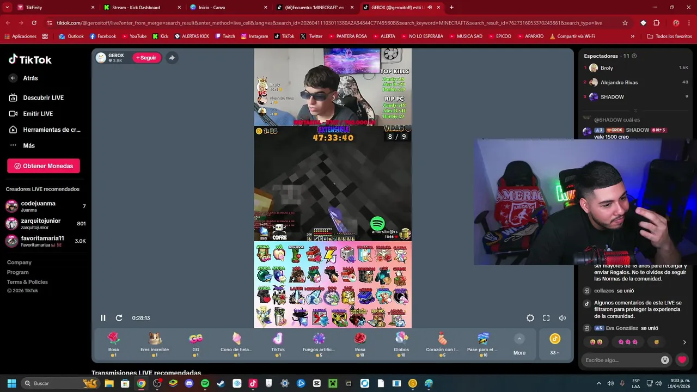
Task: Reload the page from the browser toolbar
Action: [34, 23]
